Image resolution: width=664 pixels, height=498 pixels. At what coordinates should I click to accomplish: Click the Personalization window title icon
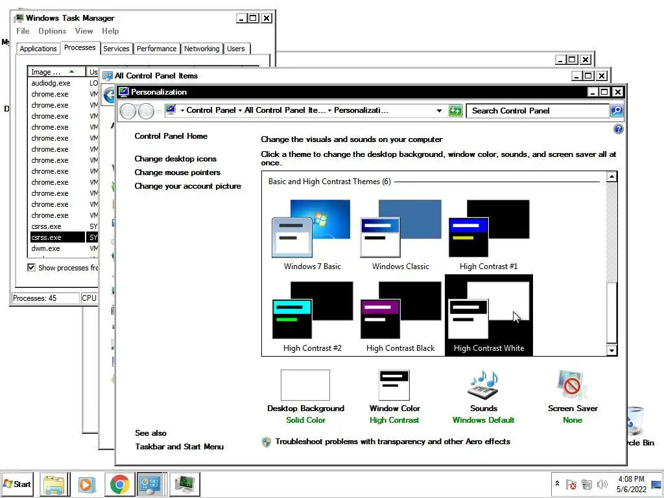[x=123, y=92]
